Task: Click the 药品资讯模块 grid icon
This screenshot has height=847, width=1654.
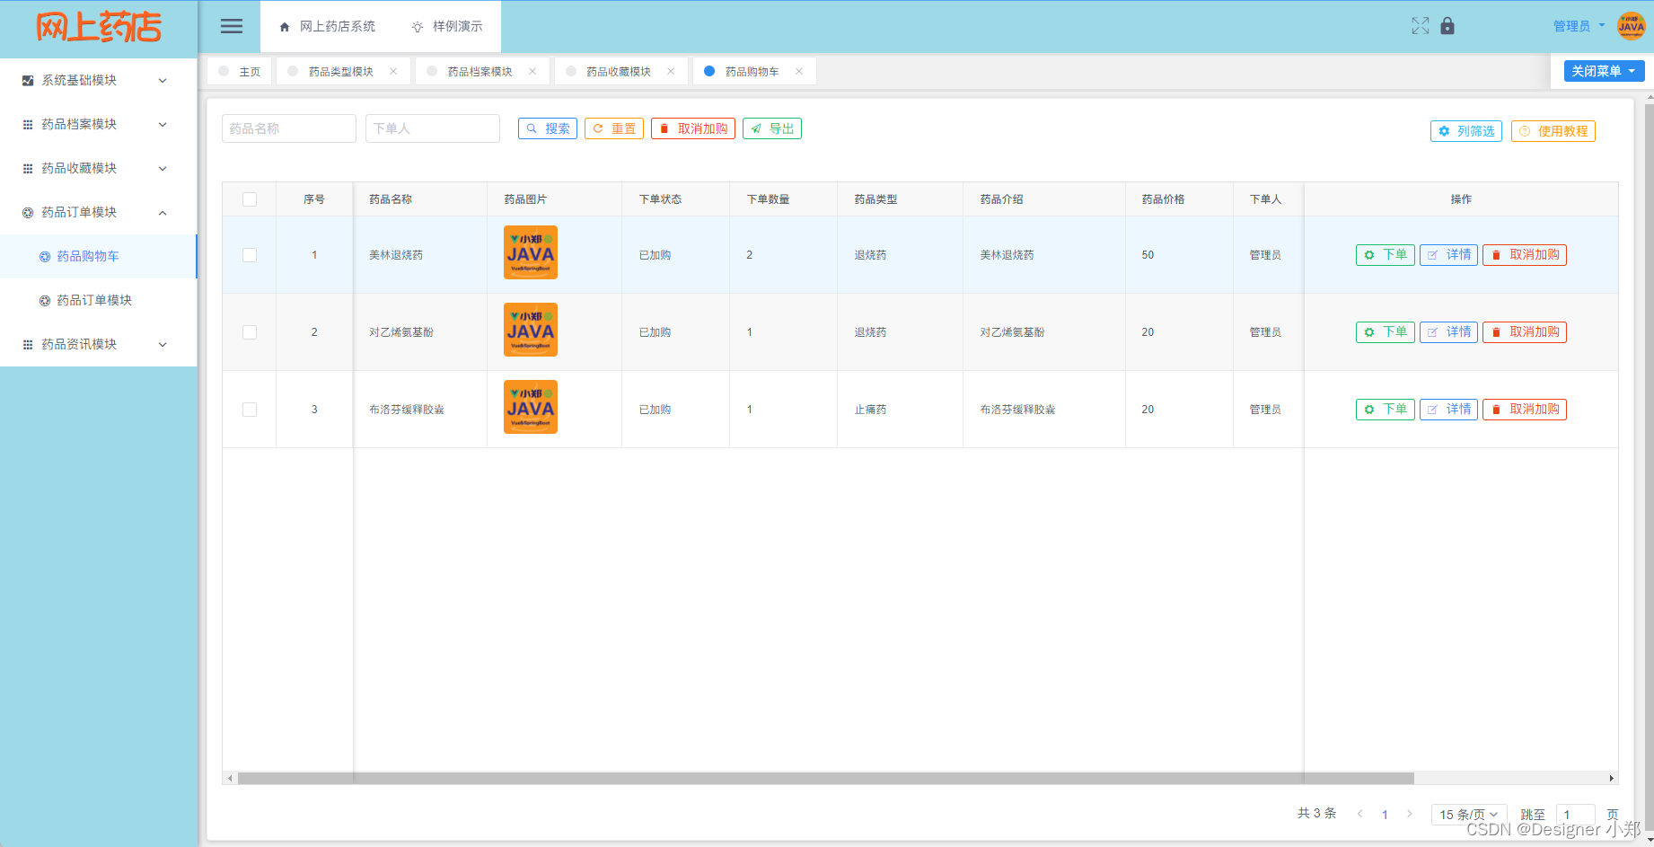Action: point(28,345)
